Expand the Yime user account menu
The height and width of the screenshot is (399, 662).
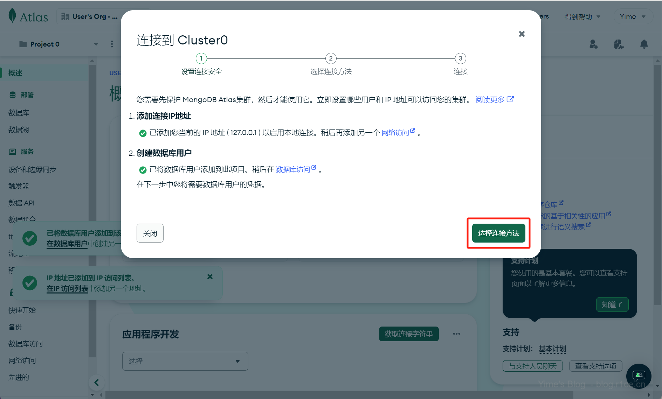633,17
